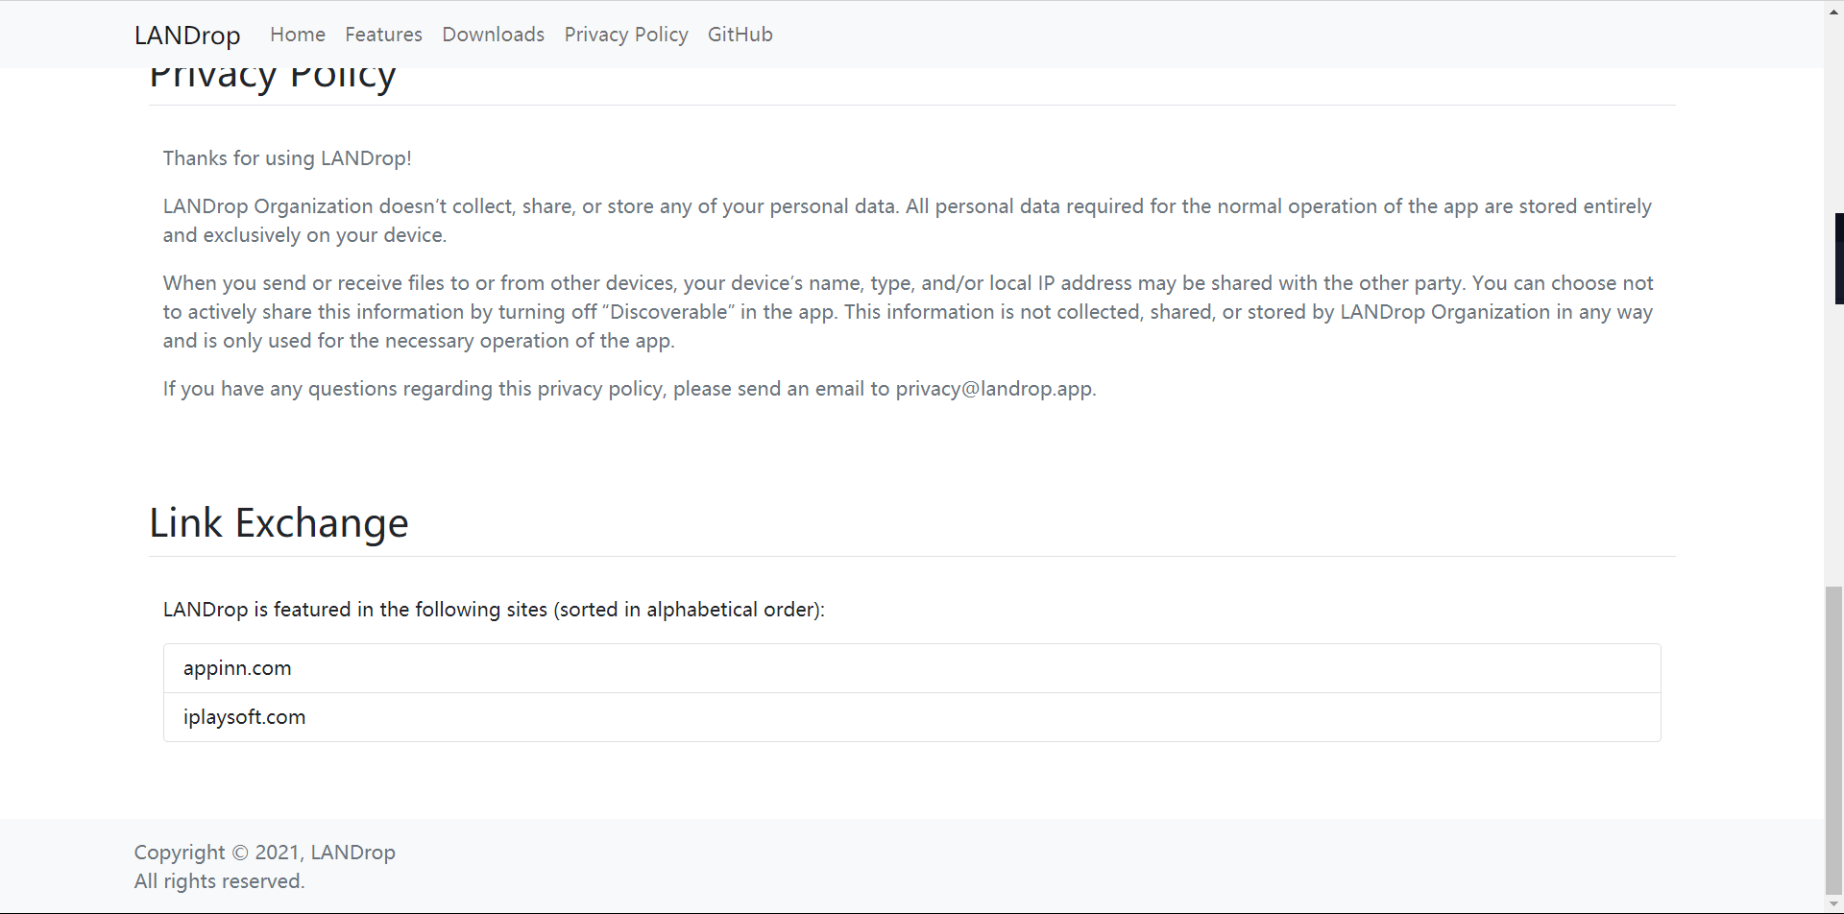Open the iplaysoft.com list entry
The width and height of the screenshot is (1844, 914).
click(x=244, y=717)
